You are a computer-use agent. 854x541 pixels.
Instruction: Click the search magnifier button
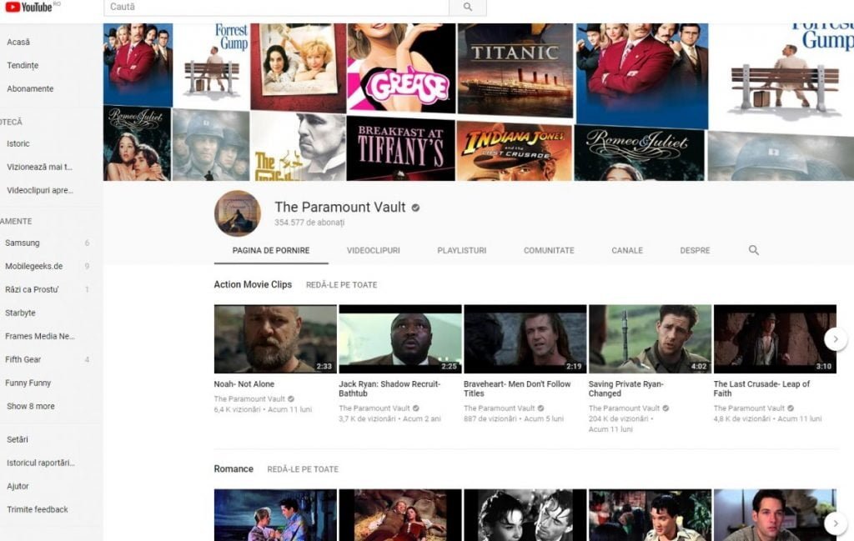click(468, 7)
